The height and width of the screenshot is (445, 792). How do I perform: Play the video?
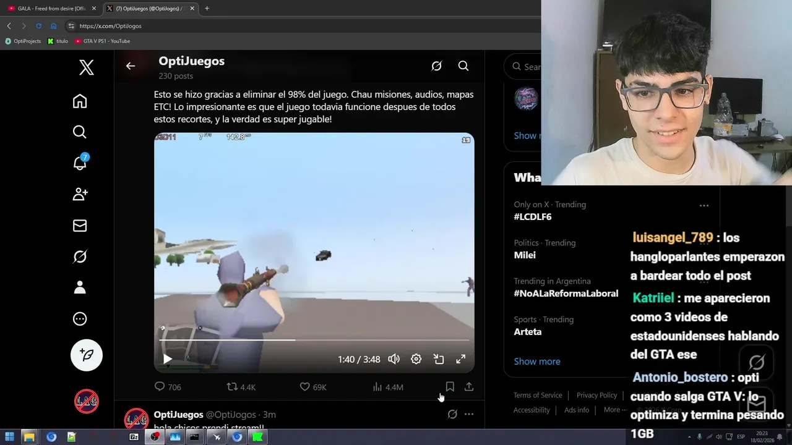click(167, 359)
